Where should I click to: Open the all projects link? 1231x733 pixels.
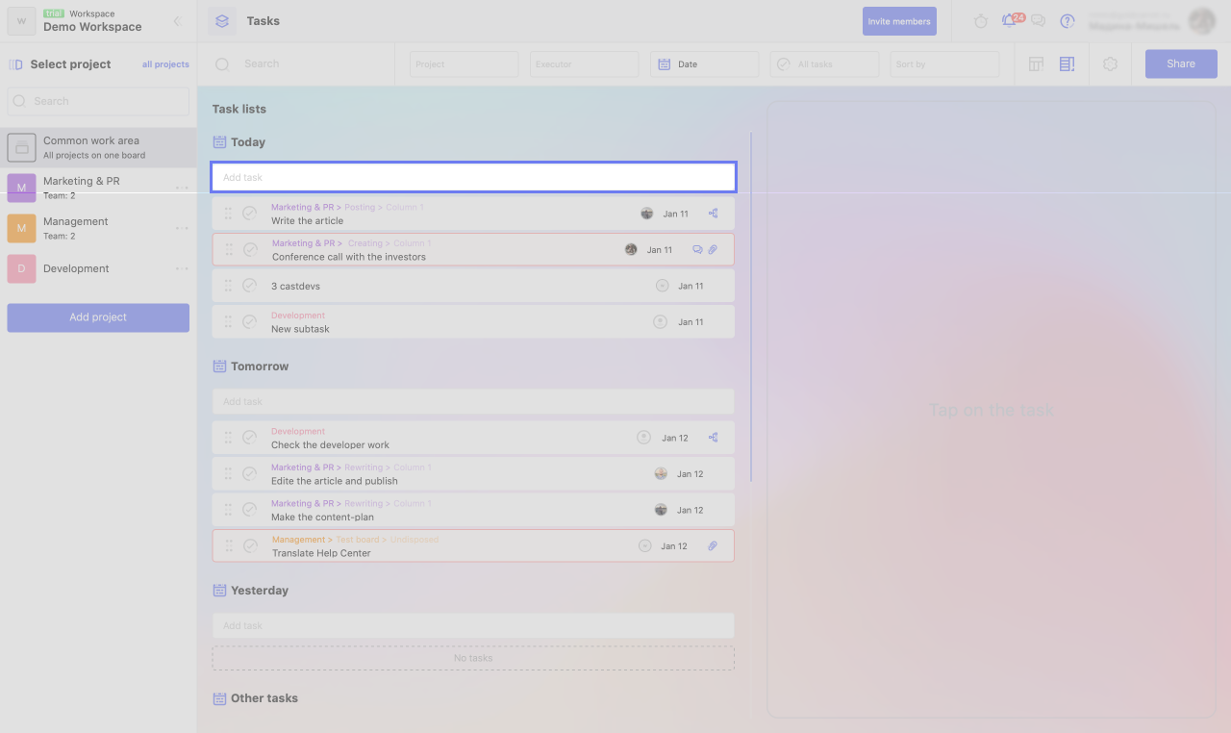165,64
